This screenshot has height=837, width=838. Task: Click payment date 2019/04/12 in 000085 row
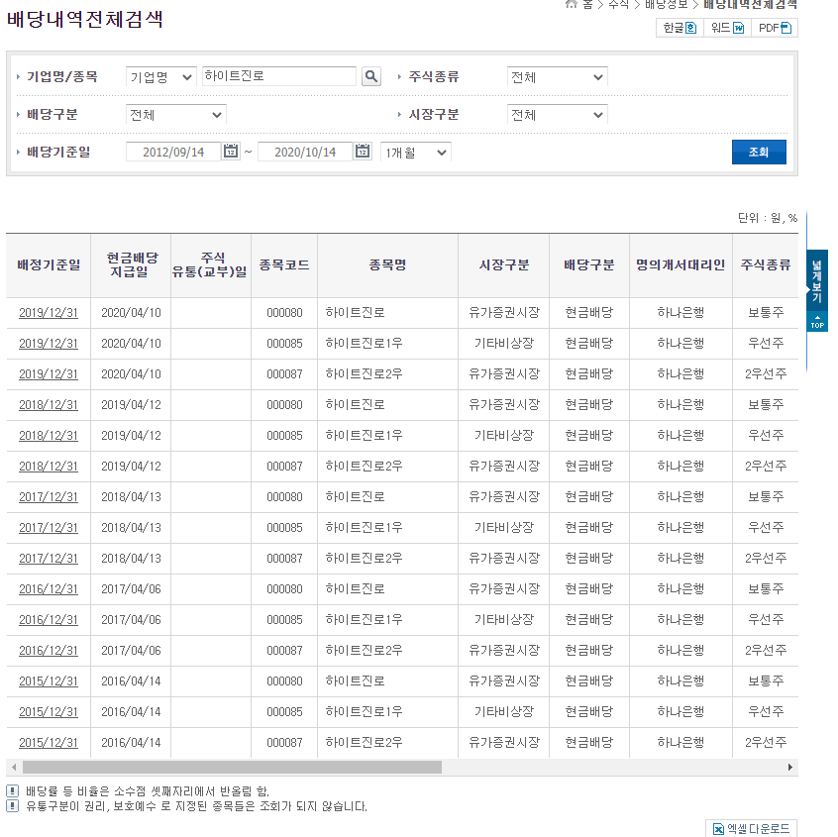pos(131,436)
